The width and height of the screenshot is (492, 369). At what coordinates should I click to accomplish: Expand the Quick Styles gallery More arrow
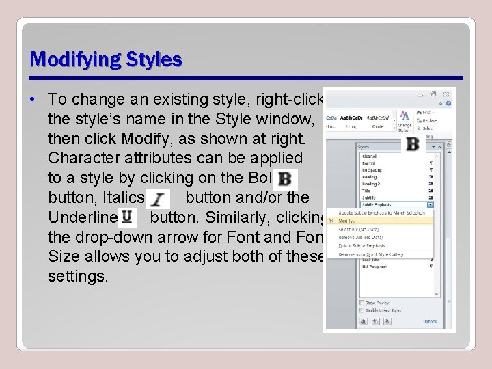[x=394, y=128]
